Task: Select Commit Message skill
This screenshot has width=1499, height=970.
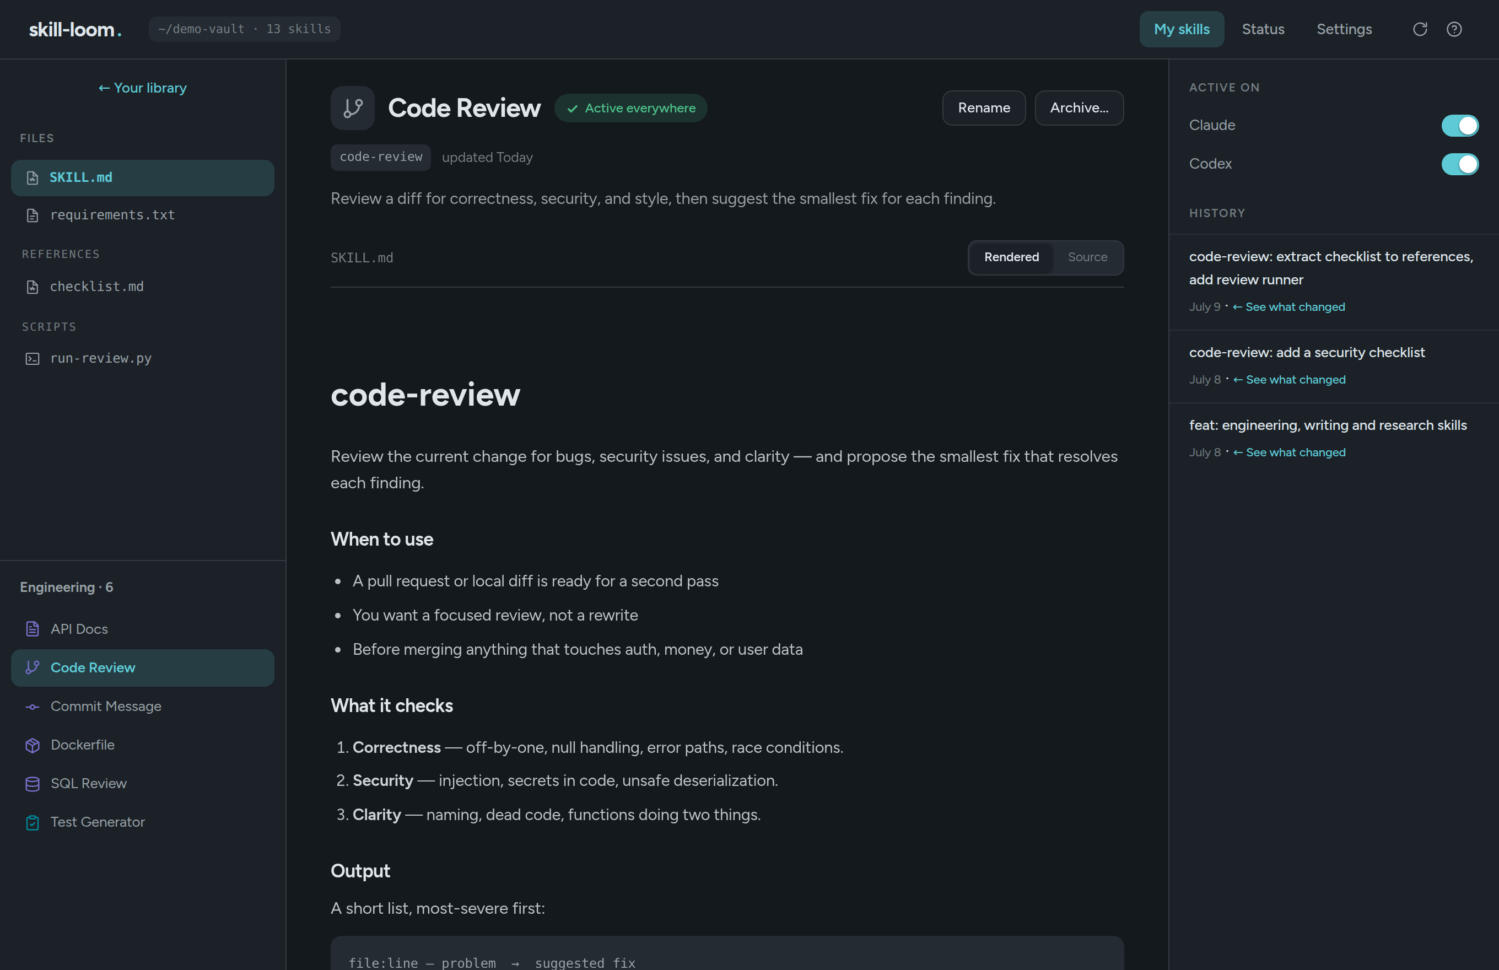Action: pos(142,707)
